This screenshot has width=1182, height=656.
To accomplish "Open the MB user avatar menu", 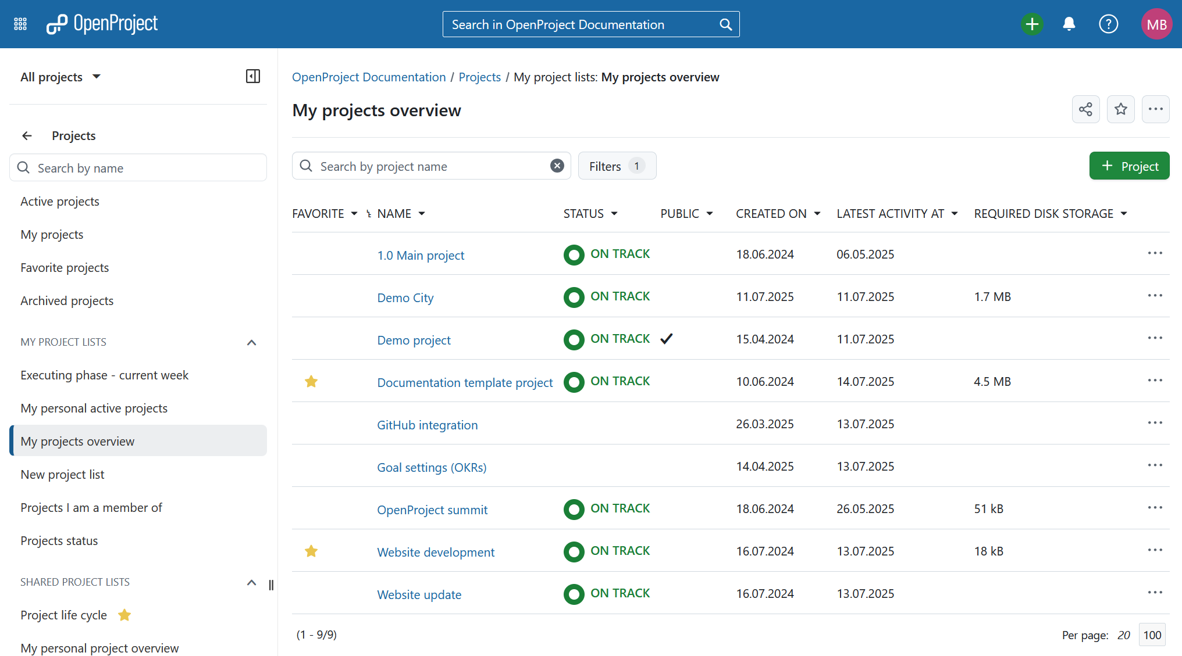I will pyautogui.click(x=1156, y=24).
